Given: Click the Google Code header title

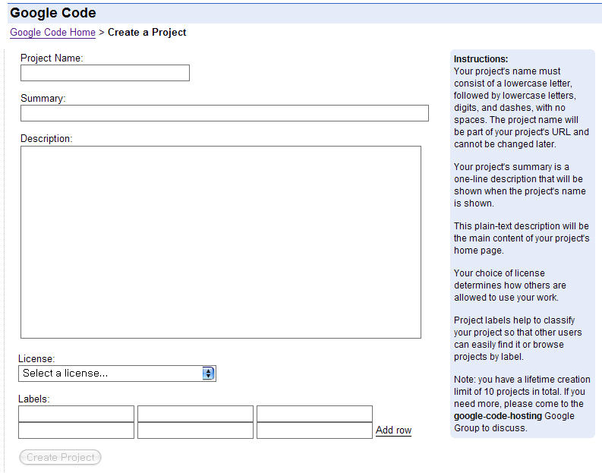Looking at the screenshot, I should (x=53, y=13).
